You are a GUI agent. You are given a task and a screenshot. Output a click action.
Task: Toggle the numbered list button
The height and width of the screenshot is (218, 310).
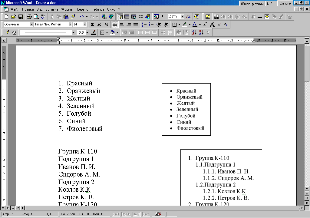point(144,24)
